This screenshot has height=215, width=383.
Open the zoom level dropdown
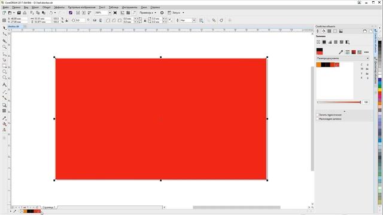[x=110, y=13]
